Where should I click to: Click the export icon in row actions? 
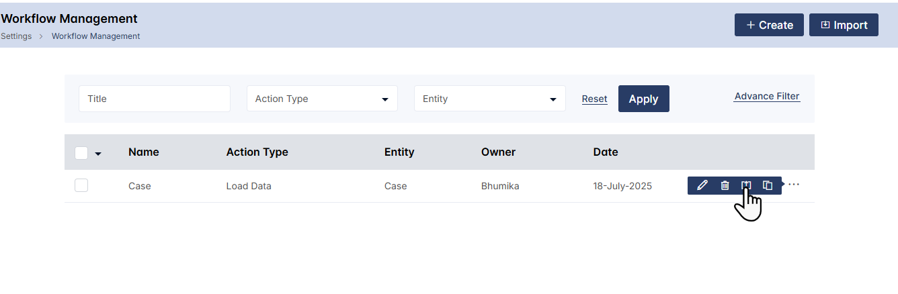[x=745, y=185]
